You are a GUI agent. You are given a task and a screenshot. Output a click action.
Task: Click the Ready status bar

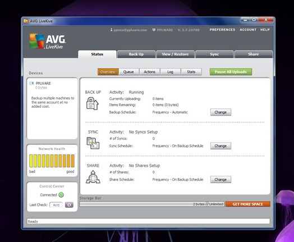(x=148, y=221)
